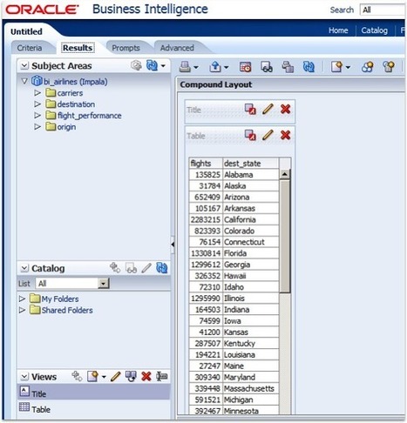Click the New View icon in toolbar
This screenshot has width=407, height=423.
pyautogui.click(x=336, y=67)
